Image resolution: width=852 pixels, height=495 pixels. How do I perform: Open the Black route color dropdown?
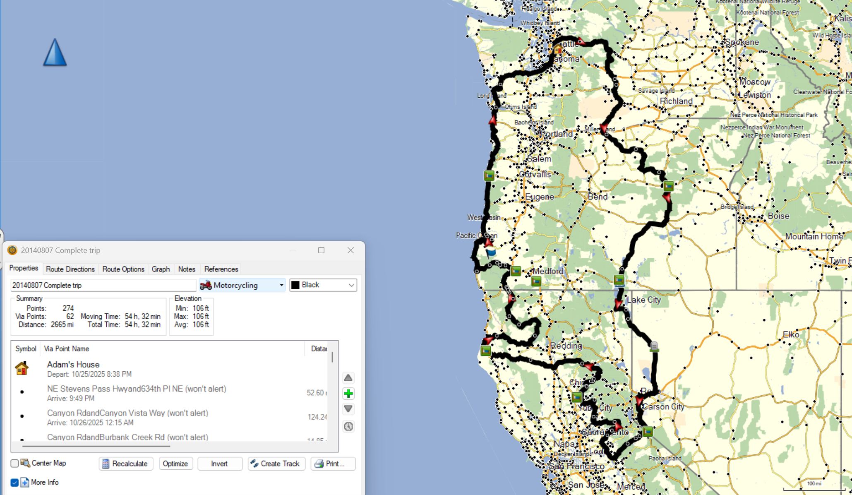pos(323,285)
